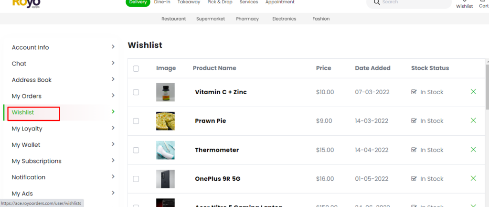Expand My Orders chevron arrow
This screenshot has height=207, width=489.
113,96
